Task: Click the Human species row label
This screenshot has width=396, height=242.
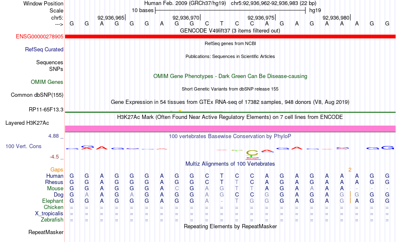Action: pos(55,176)
